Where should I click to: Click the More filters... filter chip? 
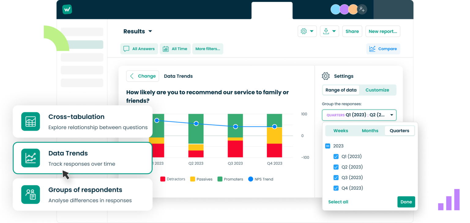208,49
